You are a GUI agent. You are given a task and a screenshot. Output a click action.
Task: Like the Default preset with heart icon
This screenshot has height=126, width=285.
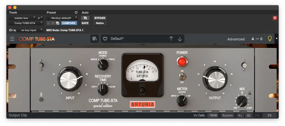coord(105,39)
